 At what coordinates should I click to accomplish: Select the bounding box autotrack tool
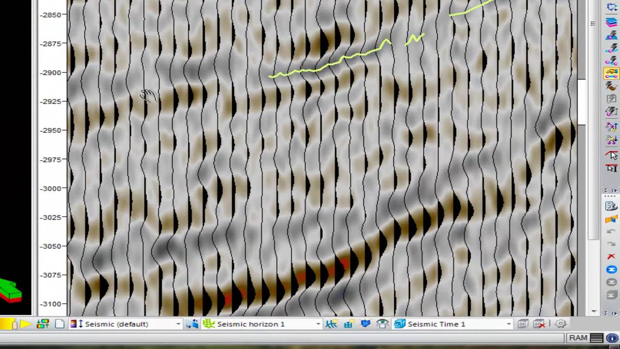click(611, 111)
